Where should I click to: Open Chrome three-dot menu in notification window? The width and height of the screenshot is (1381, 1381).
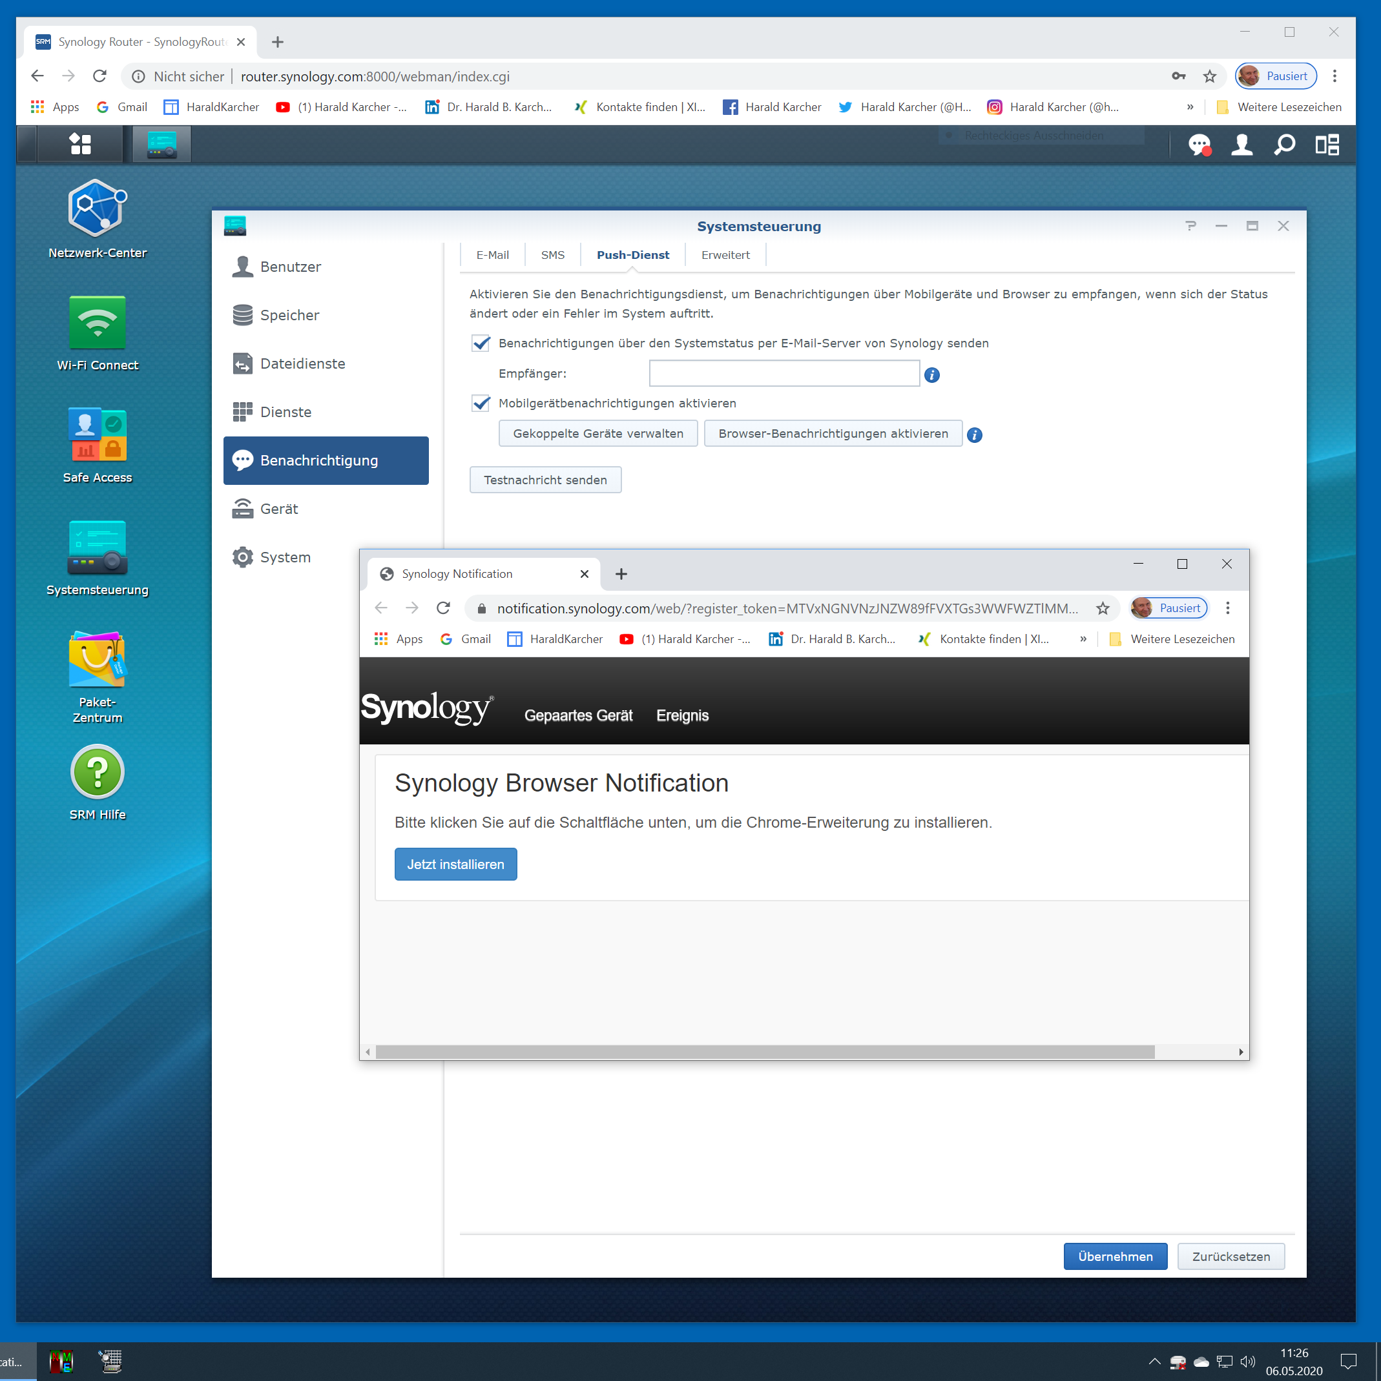(1228, 608)
